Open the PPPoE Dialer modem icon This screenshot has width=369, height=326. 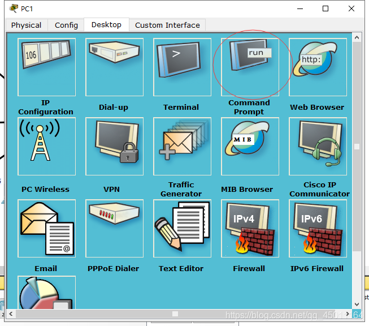114,229
